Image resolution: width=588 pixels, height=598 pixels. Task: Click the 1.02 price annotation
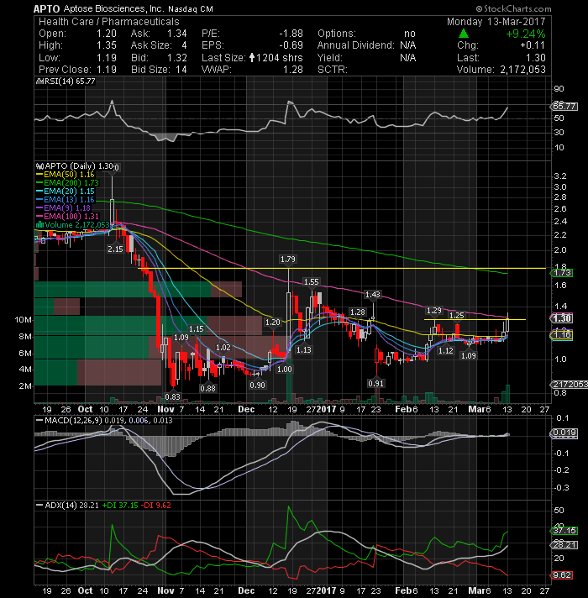223,348
